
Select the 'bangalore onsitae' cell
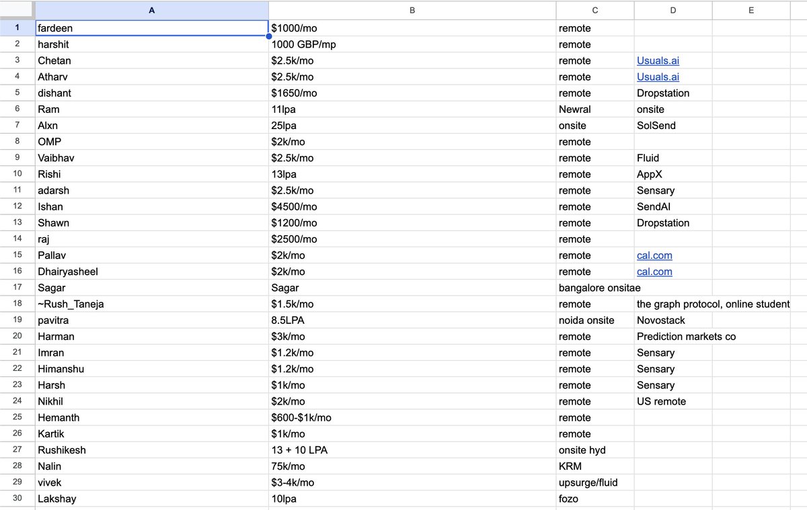tap(595, 288)
